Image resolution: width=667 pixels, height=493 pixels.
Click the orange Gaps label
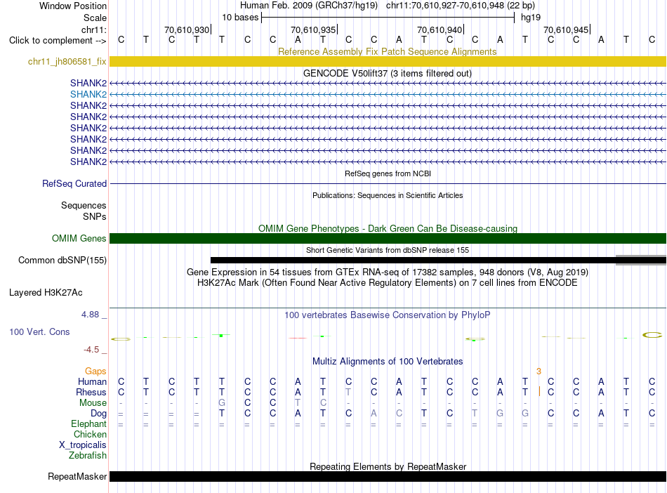(x=95, y=372)
